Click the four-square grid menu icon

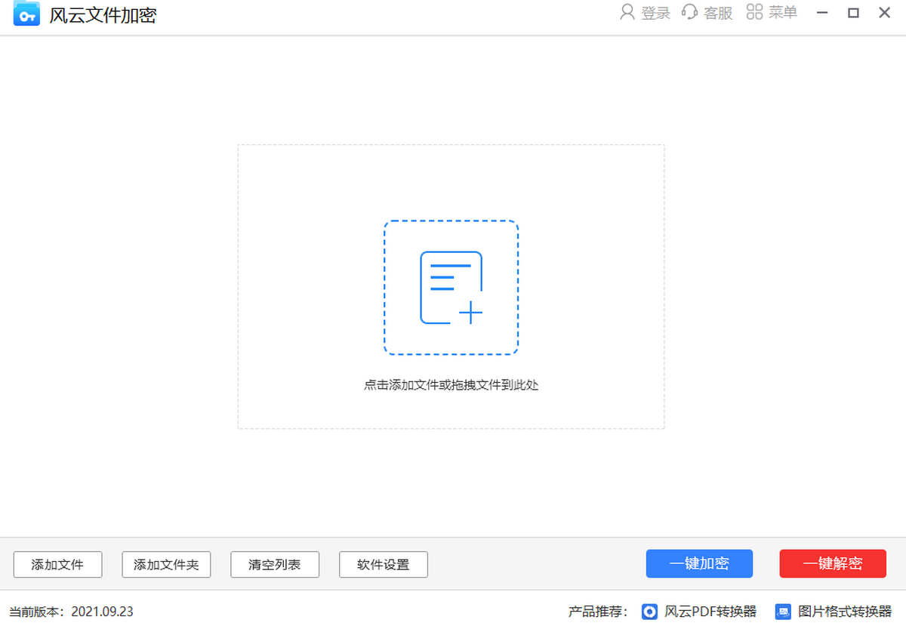tap(753, 12)
